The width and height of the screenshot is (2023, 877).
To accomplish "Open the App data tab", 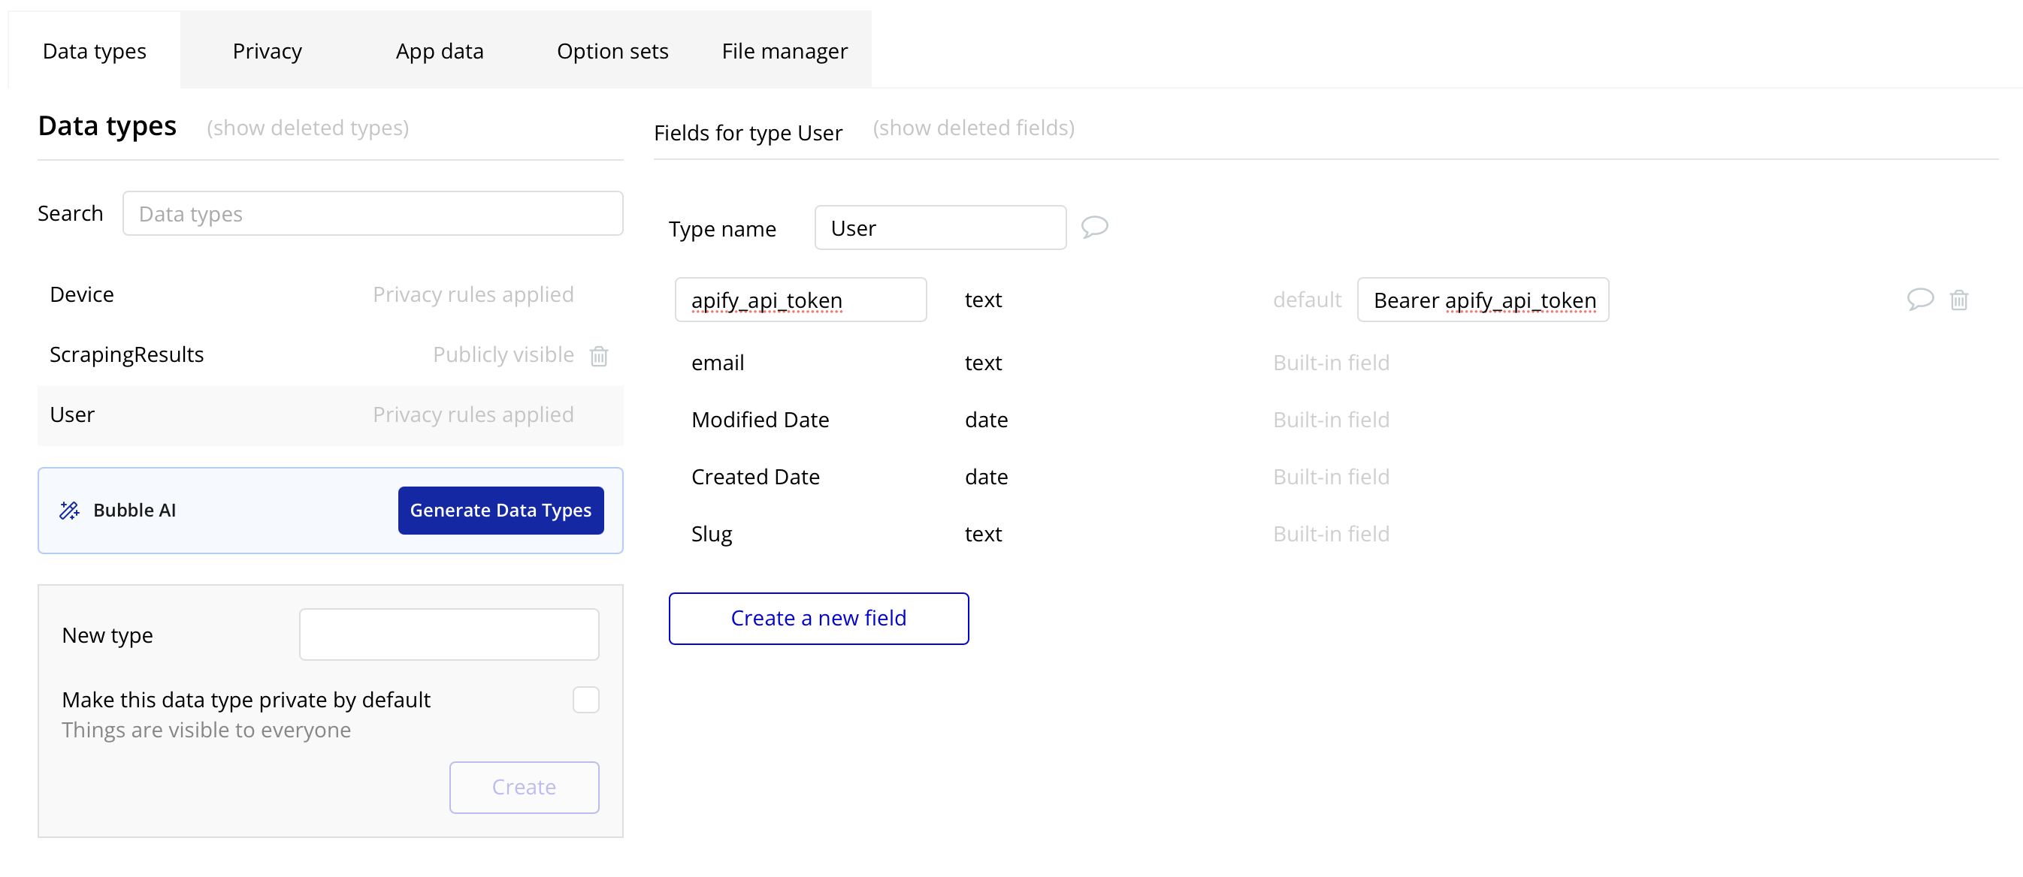I will tap(439, 51).
